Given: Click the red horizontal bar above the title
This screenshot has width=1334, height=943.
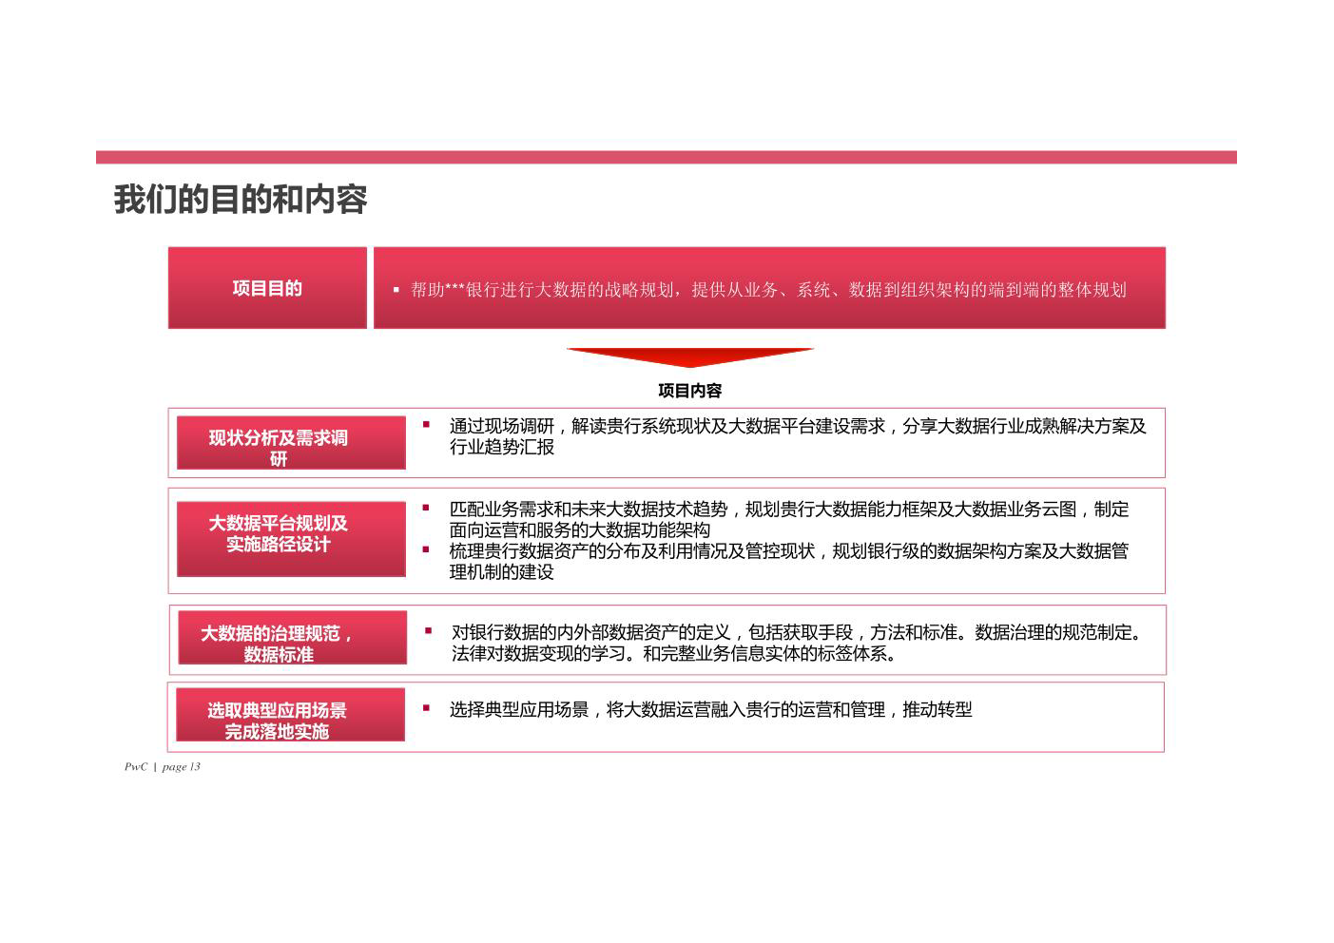Looking at the screenshot, I should click(667, 157).
